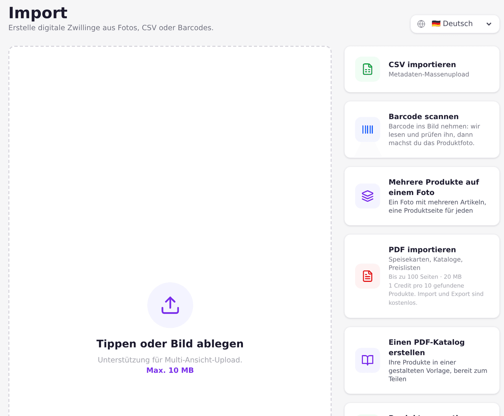This screenshot has width=504, height=416.
Task: Click the Ihre Produkte in einer gestalteten description
Action: pyautogui.click(x=438, y=370)
